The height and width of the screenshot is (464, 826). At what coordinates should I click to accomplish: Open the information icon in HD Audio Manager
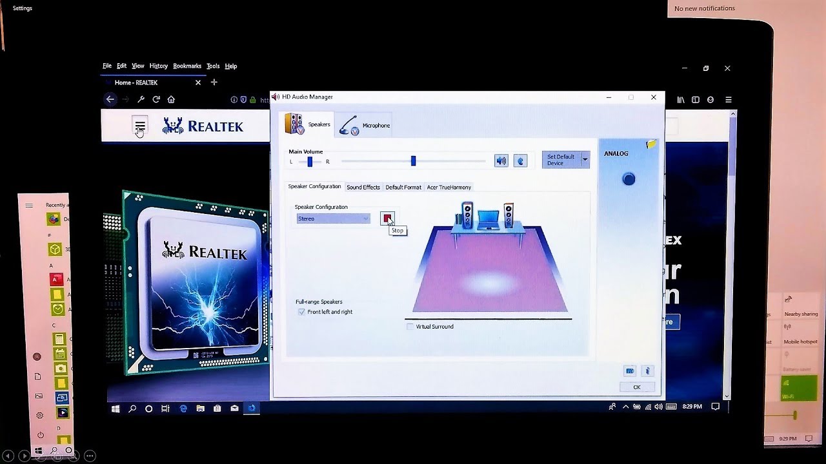(x=648, y=371)
